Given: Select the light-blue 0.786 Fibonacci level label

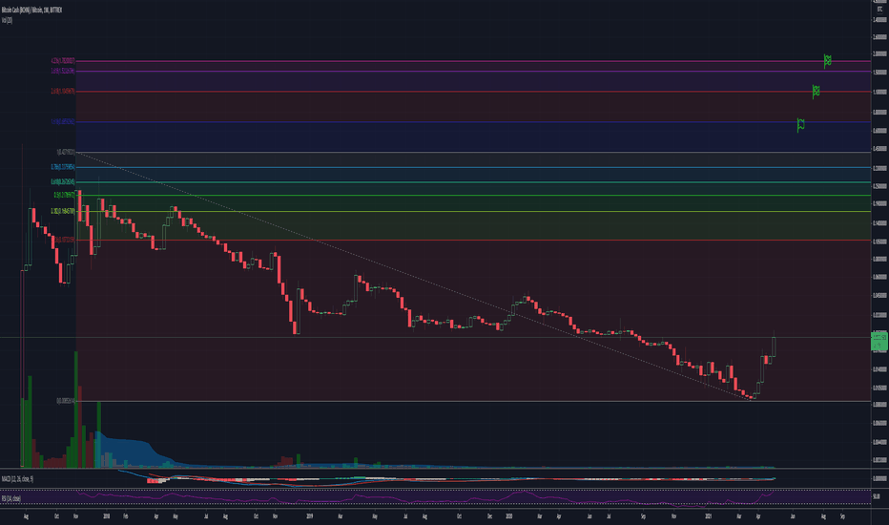Looking at the screenshot, I should coord(62,167).
